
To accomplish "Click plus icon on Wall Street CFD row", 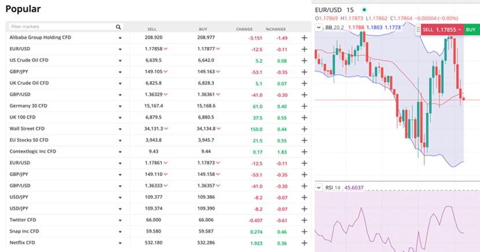I will pos(304,129).
